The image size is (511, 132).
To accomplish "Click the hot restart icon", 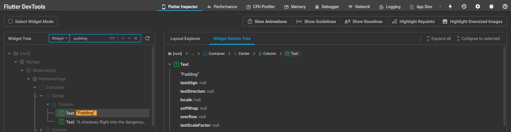I will pos(464,7).
